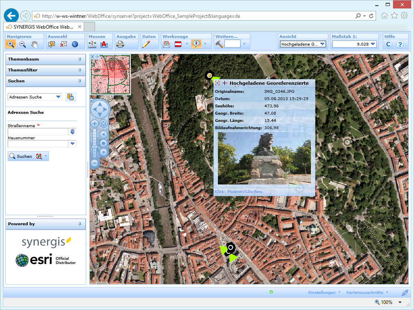Open the Maßstab scale dropdown
This screenshot has width=414, height=310.
374,44
